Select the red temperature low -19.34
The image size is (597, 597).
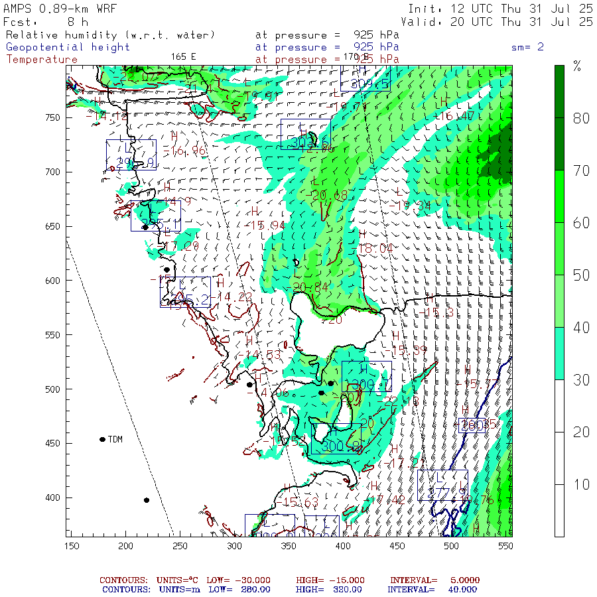(410, 206)
